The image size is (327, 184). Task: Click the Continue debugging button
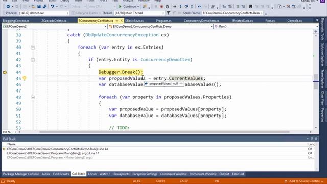127,7
